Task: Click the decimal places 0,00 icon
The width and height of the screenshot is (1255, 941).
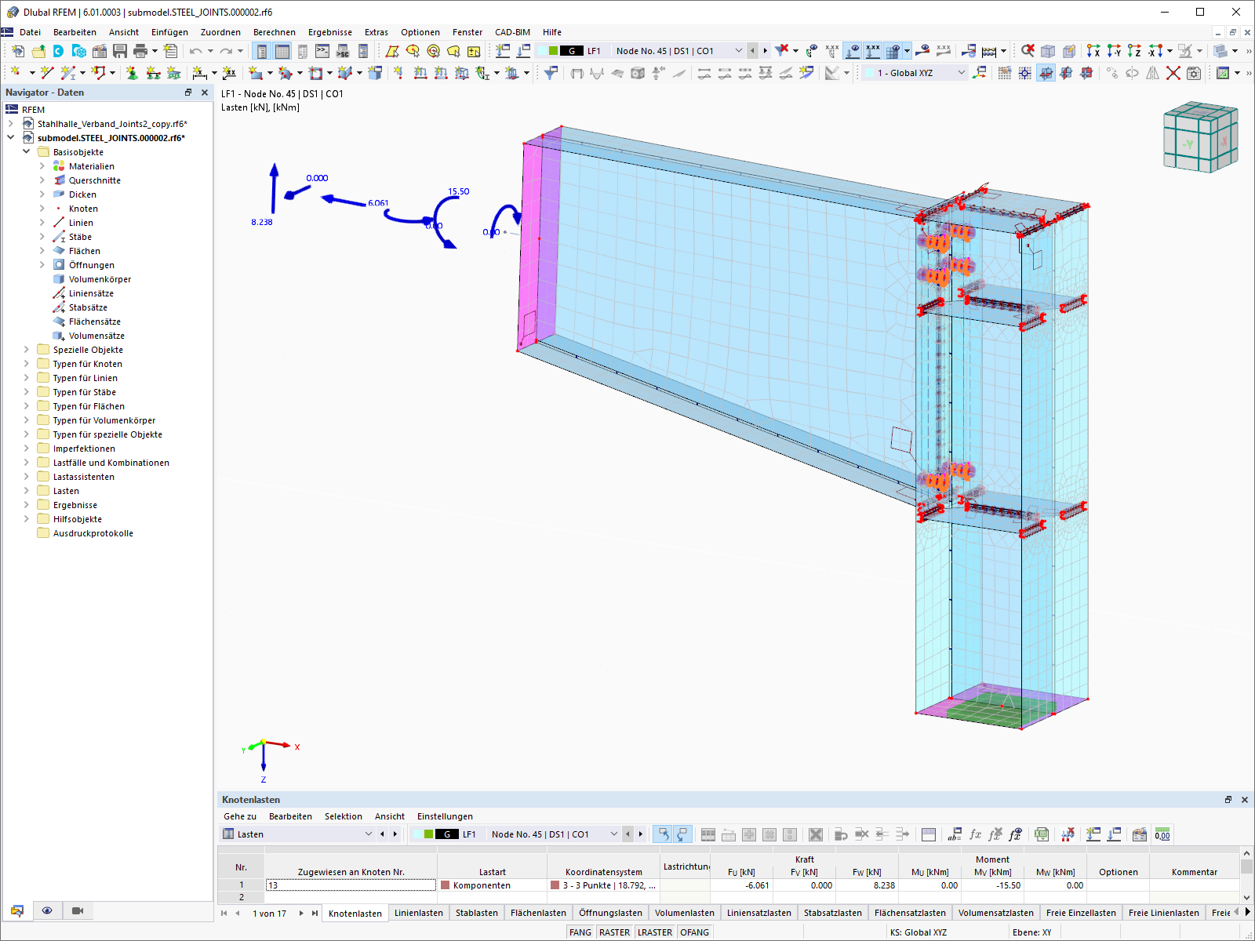Action: [1162, 834]
